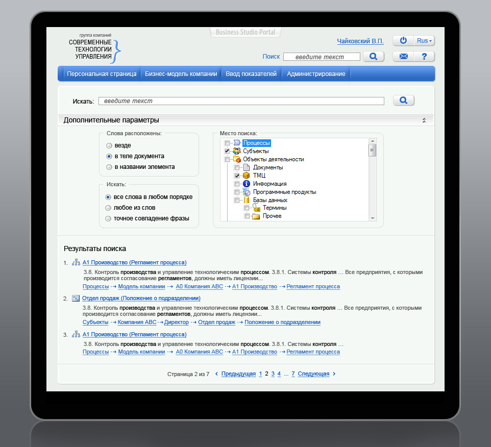Select в названии элемента radio option
Viewport: 491px width, 447px height.
pos(109,167)
